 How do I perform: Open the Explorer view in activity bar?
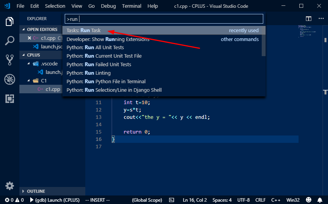click(x=10, y=22)
